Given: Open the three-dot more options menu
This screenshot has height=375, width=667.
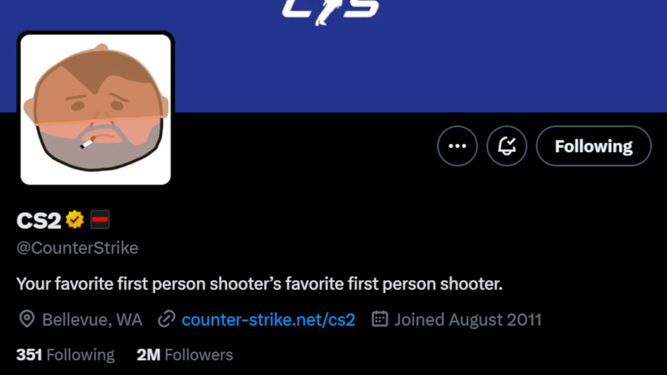Looking at the screenshot, I should point(458,146).
